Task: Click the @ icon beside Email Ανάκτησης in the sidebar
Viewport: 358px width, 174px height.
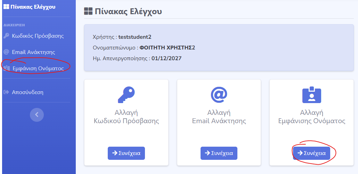Action: [6, 52]
